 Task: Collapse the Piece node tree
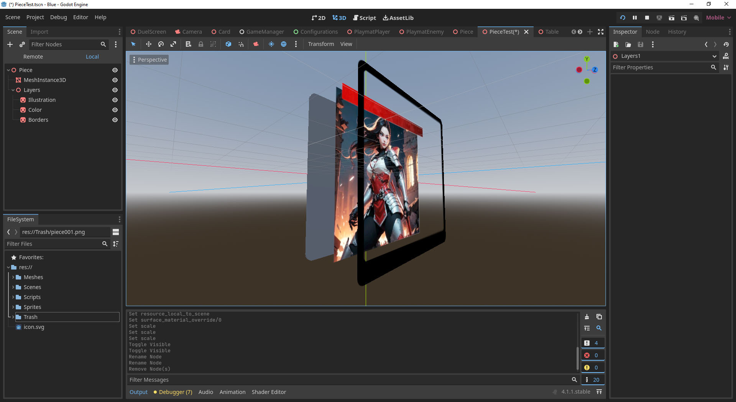(8, 70)
